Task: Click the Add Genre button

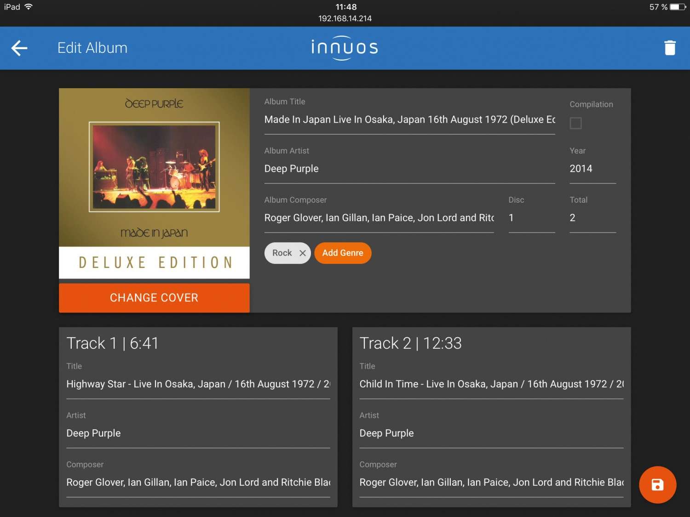Action: (343, 253)
